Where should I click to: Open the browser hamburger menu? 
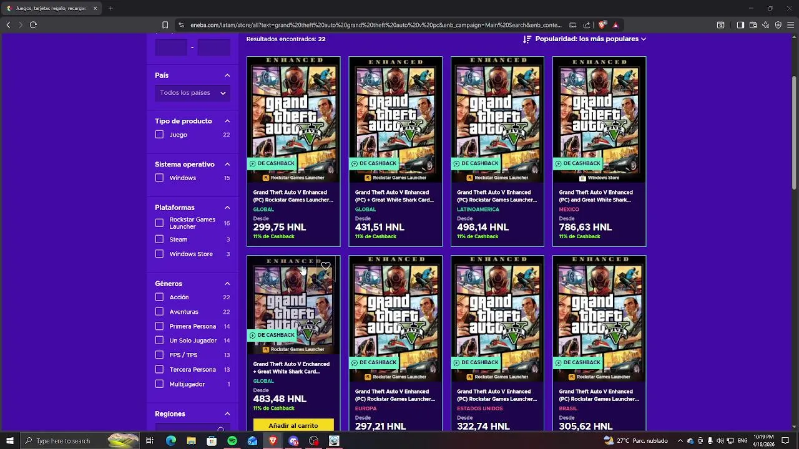click(x=790, y=25)
